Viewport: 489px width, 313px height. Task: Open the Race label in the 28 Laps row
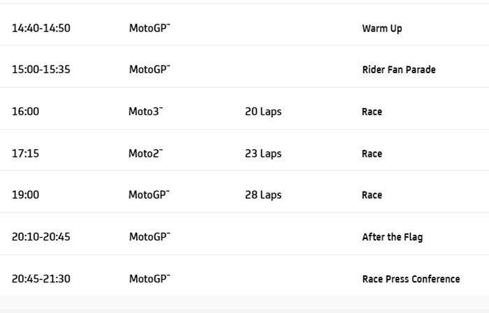coord(372,195)
